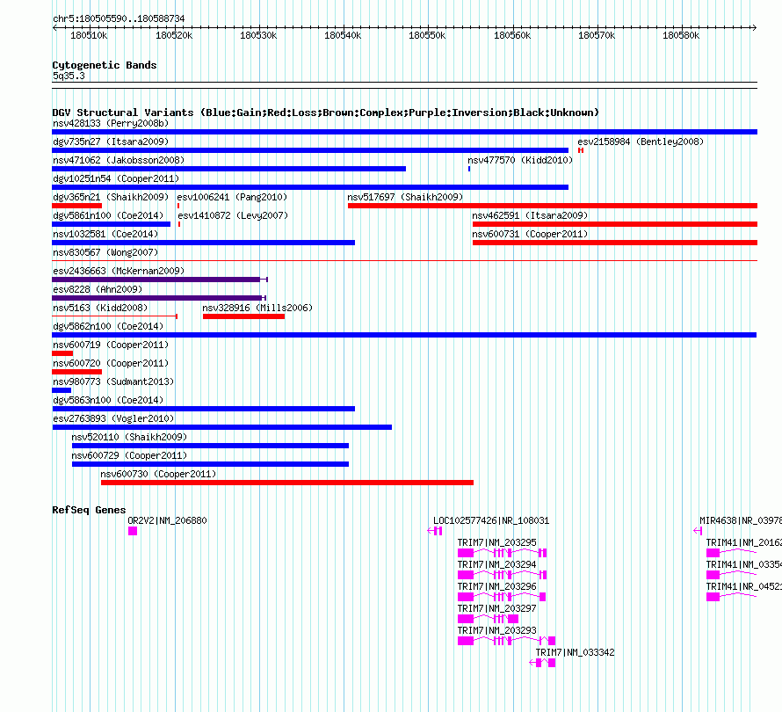The width and height of the screenshot is (782, 712).
Task: Click the TRIM7|NM_203296 transcript label
Action: click(496, 586)
